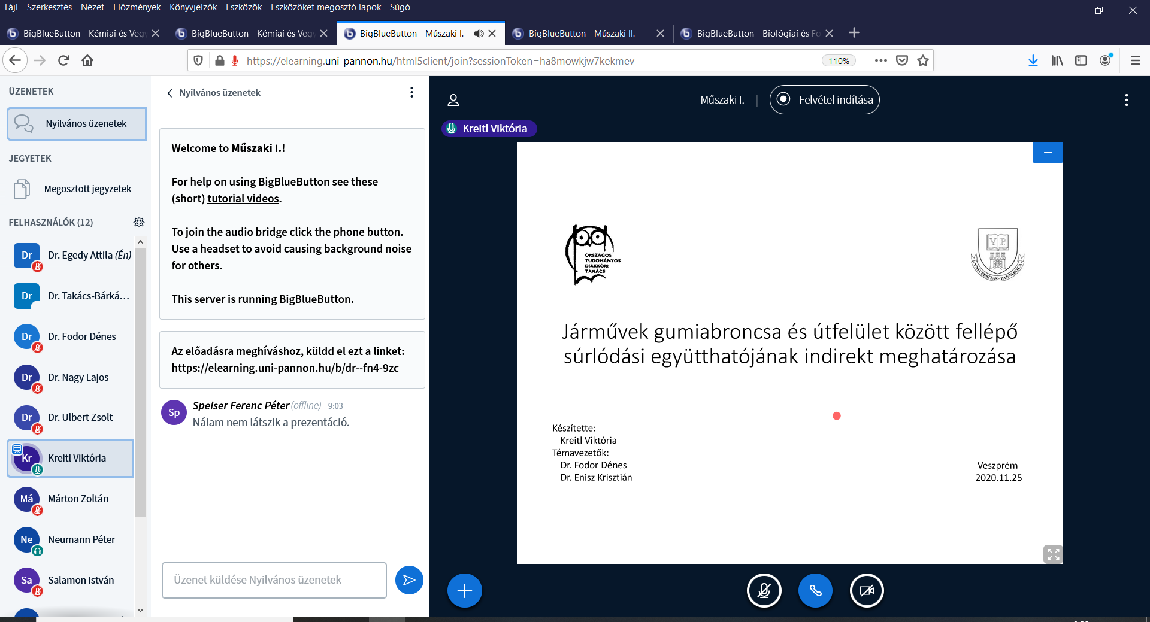Click the blue minimize presentation button
Screen dimensions: 1150x622
tap(1048, 153)
